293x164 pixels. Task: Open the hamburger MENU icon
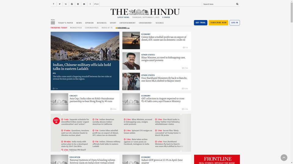[x=53, y=23]
